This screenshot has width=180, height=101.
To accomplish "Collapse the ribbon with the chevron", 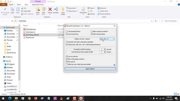I will click(176, 4).
